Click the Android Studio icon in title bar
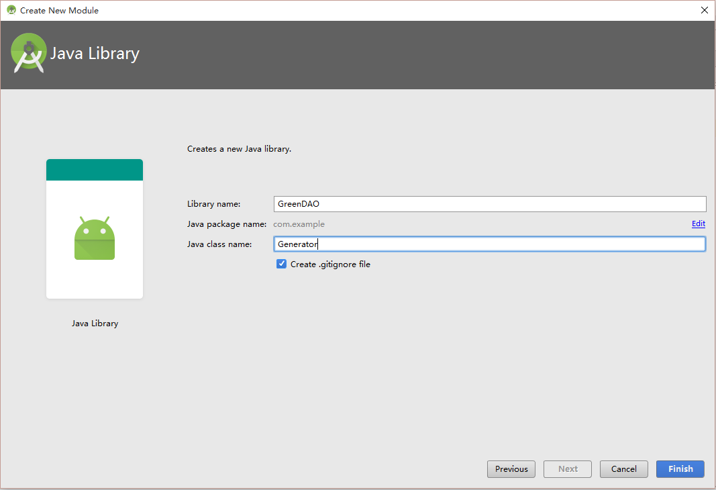Viewport: 716px width, 490px height. click(11, 10)
